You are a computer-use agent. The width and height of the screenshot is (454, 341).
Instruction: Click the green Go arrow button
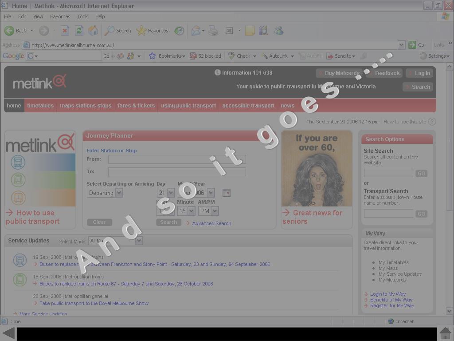(412, 45)
